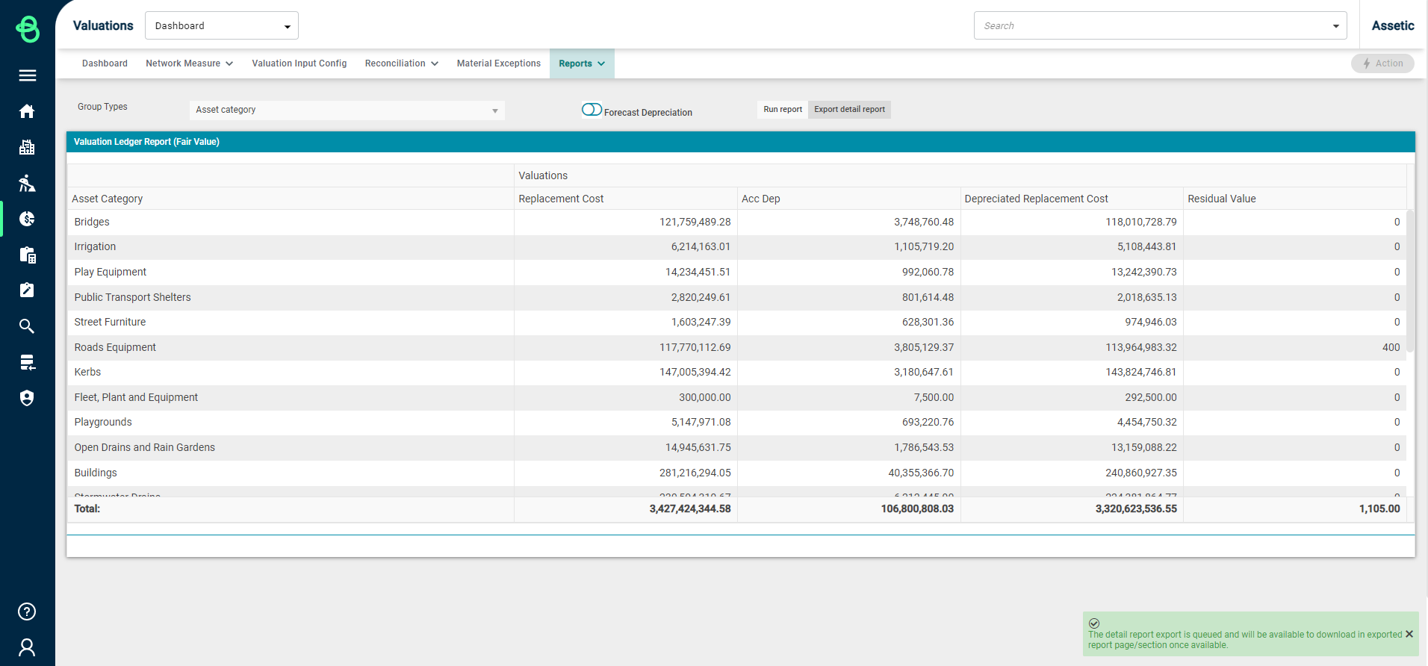
Task: Click the Run report button
Action: coord(782,110)
